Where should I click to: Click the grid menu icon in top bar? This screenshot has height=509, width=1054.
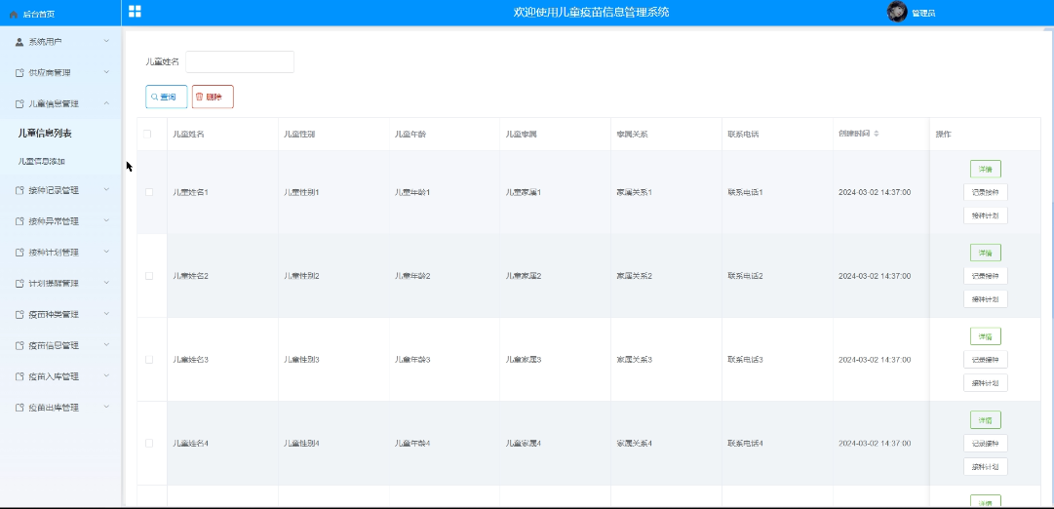135,11
